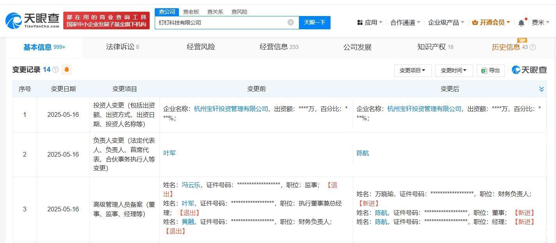Click the help icon next to 变更记录
This screenshot has width=556, height=243.
tap(55, 70)
